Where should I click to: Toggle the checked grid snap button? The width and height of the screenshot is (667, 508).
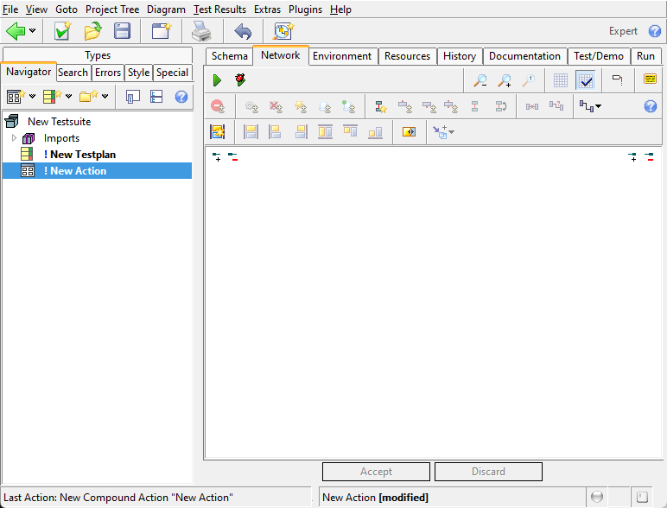(x=586, y=80)
